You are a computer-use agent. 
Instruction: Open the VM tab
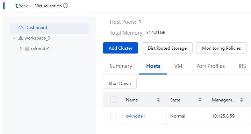coord(178,66)
